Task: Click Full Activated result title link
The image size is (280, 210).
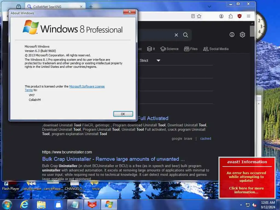Action: pos(153,118)
